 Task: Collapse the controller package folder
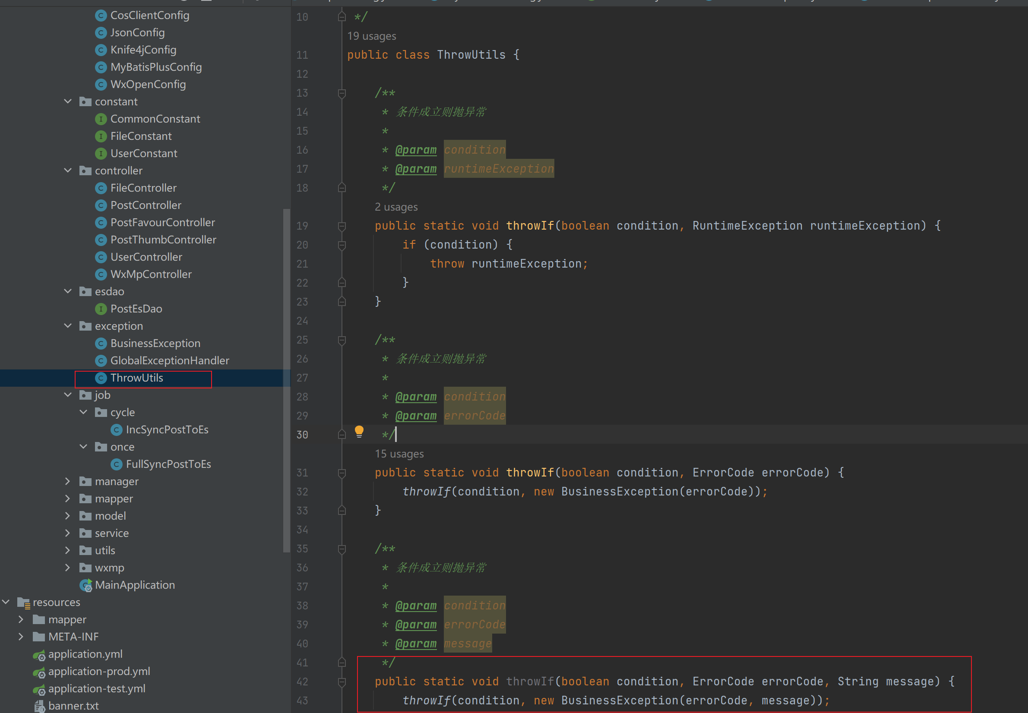(x=68, y=170)
